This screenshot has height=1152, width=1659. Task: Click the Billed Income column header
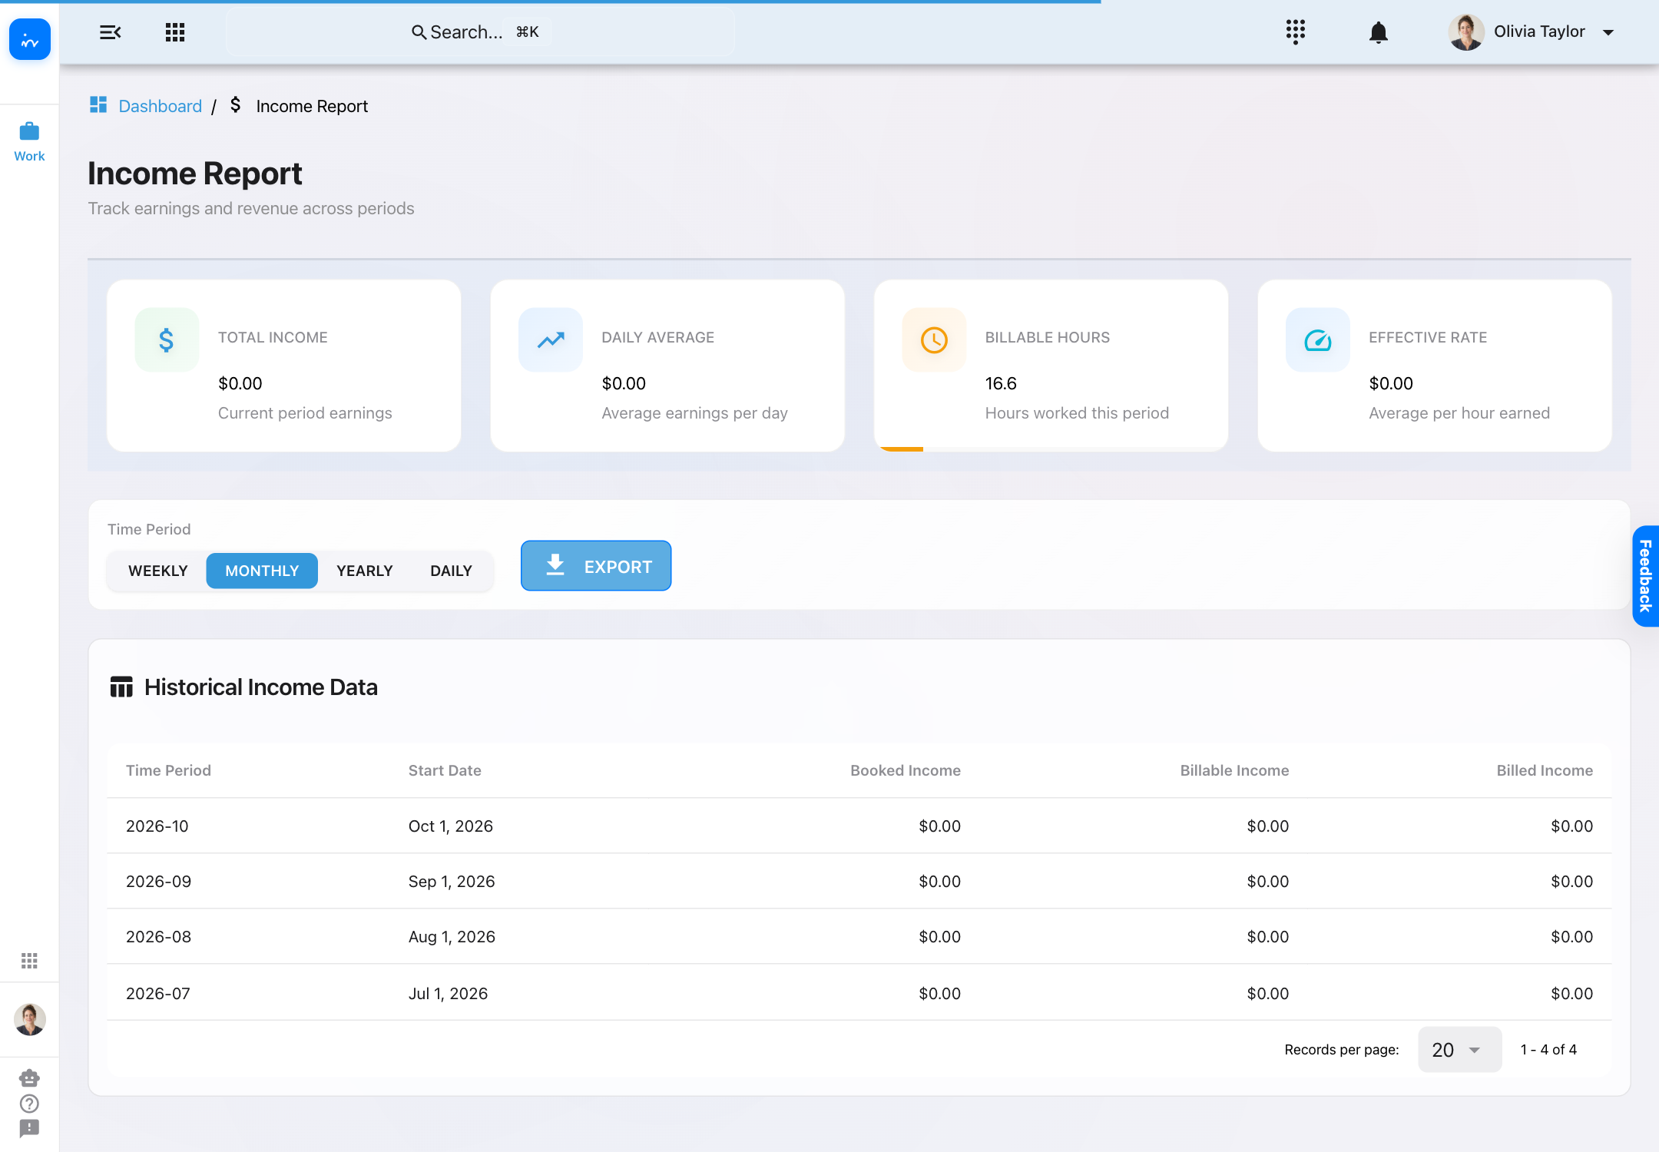click(x=1545, y=770)
